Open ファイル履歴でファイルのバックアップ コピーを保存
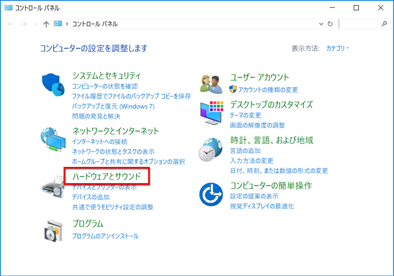The height and width of the screenshot is (276, 394). coord(131,96)
